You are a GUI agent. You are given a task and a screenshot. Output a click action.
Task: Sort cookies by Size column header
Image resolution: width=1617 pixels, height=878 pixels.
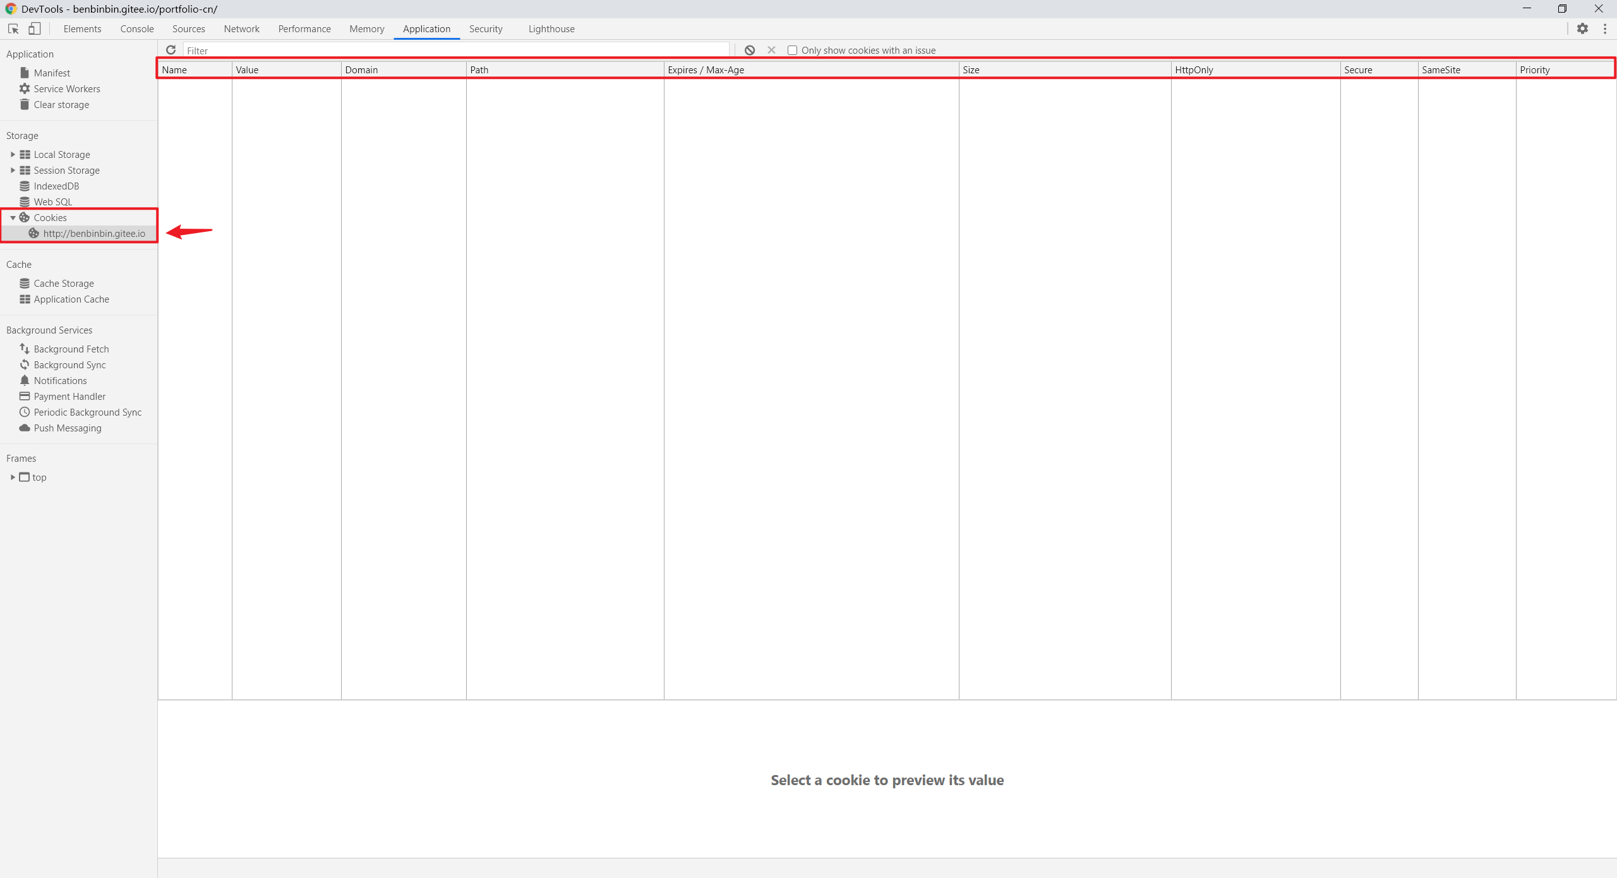(1065, 69)
